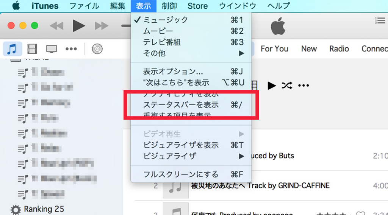Select the CD disc icon
Image resolution: width=388 pixels, height=215 pixels.
(97, 49)
